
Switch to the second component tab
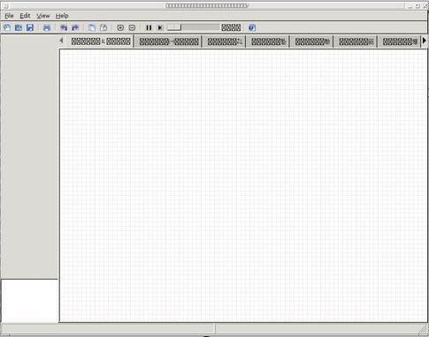tap(169, 41)
